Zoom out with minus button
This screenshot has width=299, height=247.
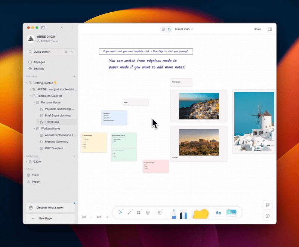[91, 217]
